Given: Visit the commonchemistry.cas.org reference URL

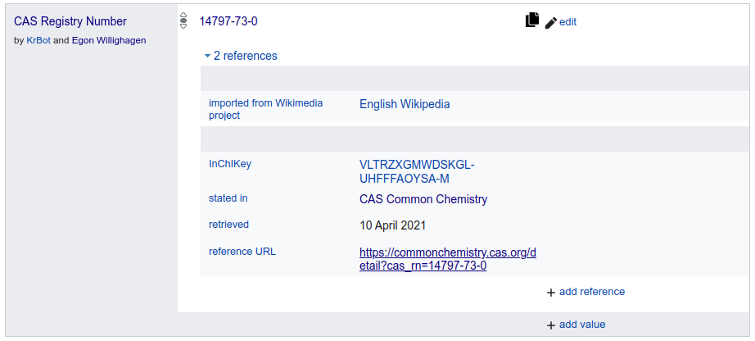Looking at the screenshot, I should tap(448, 259).
